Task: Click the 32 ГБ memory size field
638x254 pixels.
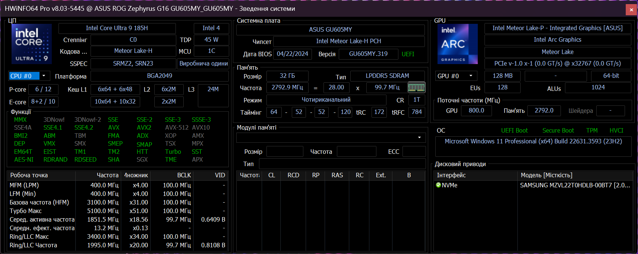Action: coord(287,76)
